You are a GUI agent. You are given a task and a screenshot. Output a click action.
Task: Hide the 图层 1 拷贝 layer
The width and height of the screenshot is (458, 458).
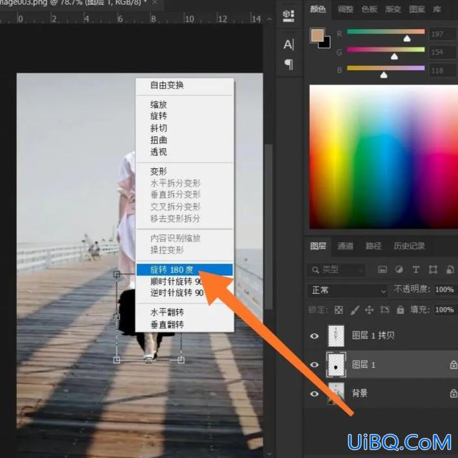[x=314, y=336]
